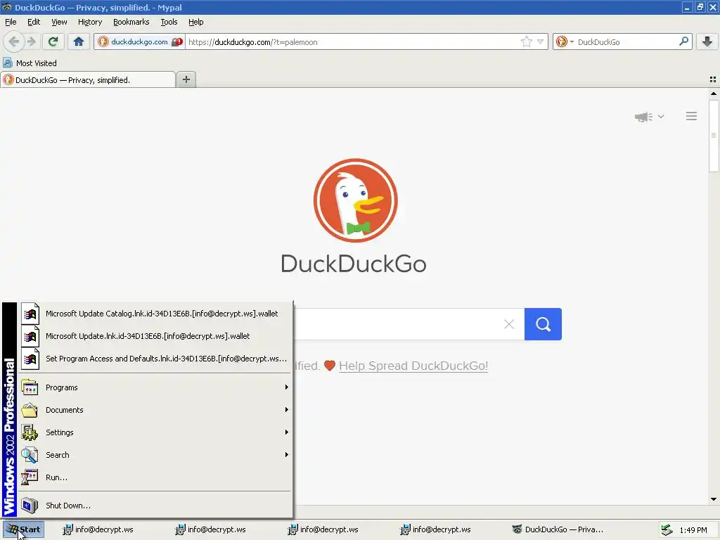720x540 pixels.
Task: Open a new tab with the plus button
Action: 186,79
